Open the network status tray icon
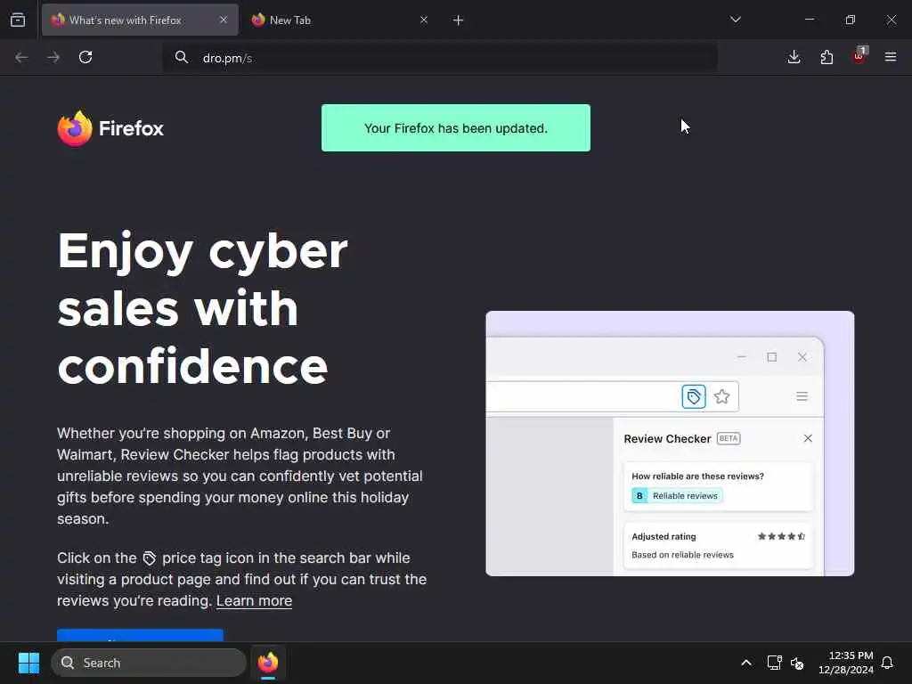This screenshot has width=912, height=684. [x=774, y=663]
